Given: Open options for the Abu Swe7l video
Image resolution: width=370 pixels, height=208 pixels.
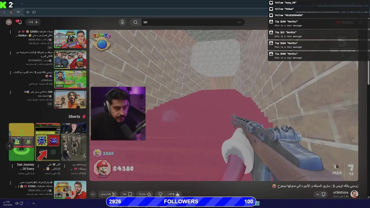Looking at the screenshot, I should click(x=10, y=92).
